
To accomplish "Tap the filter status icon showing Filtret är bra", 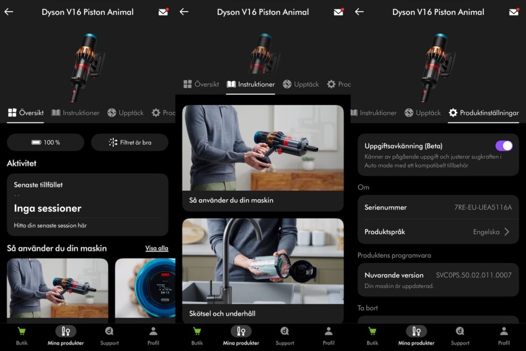I will (x=130, y=142).
